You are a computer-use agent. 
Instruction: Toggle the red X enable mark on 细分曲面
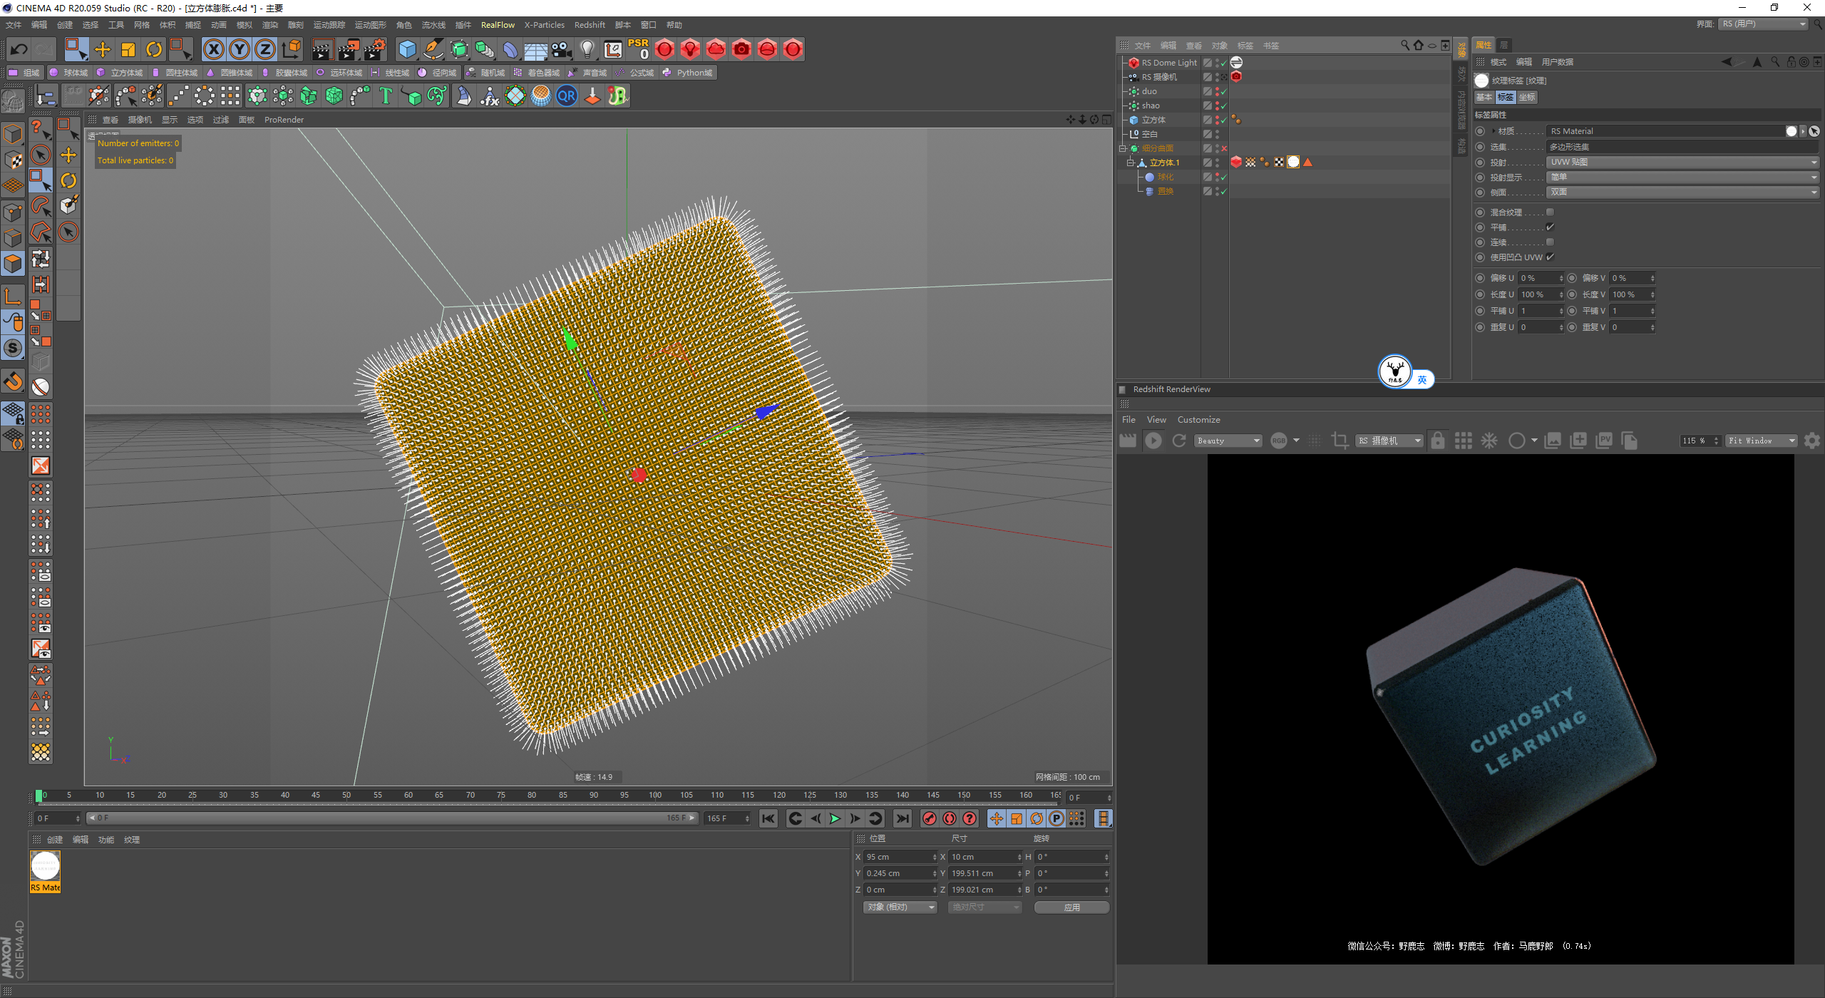[1224, 148]
